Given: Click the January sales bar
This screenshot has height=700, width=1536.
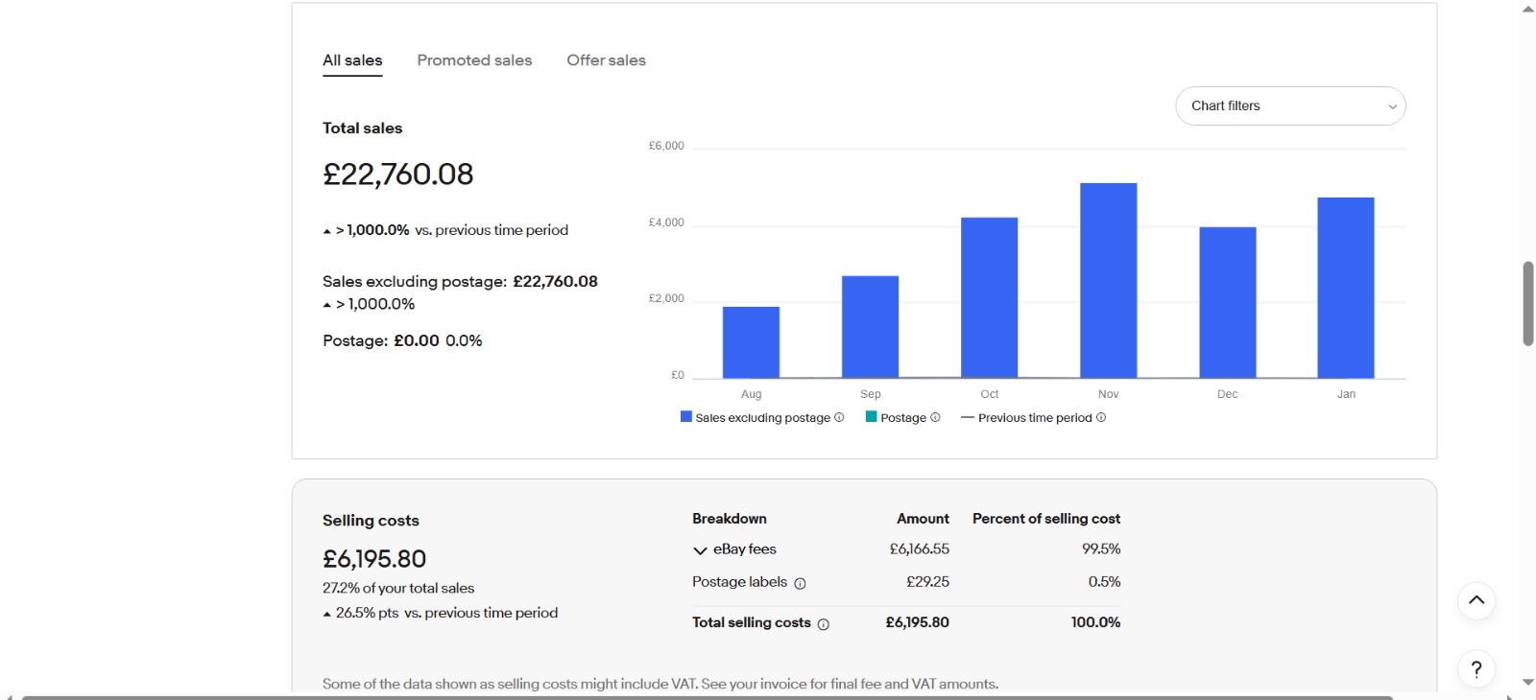Looking at the screenshot, I should point(1345,288).
